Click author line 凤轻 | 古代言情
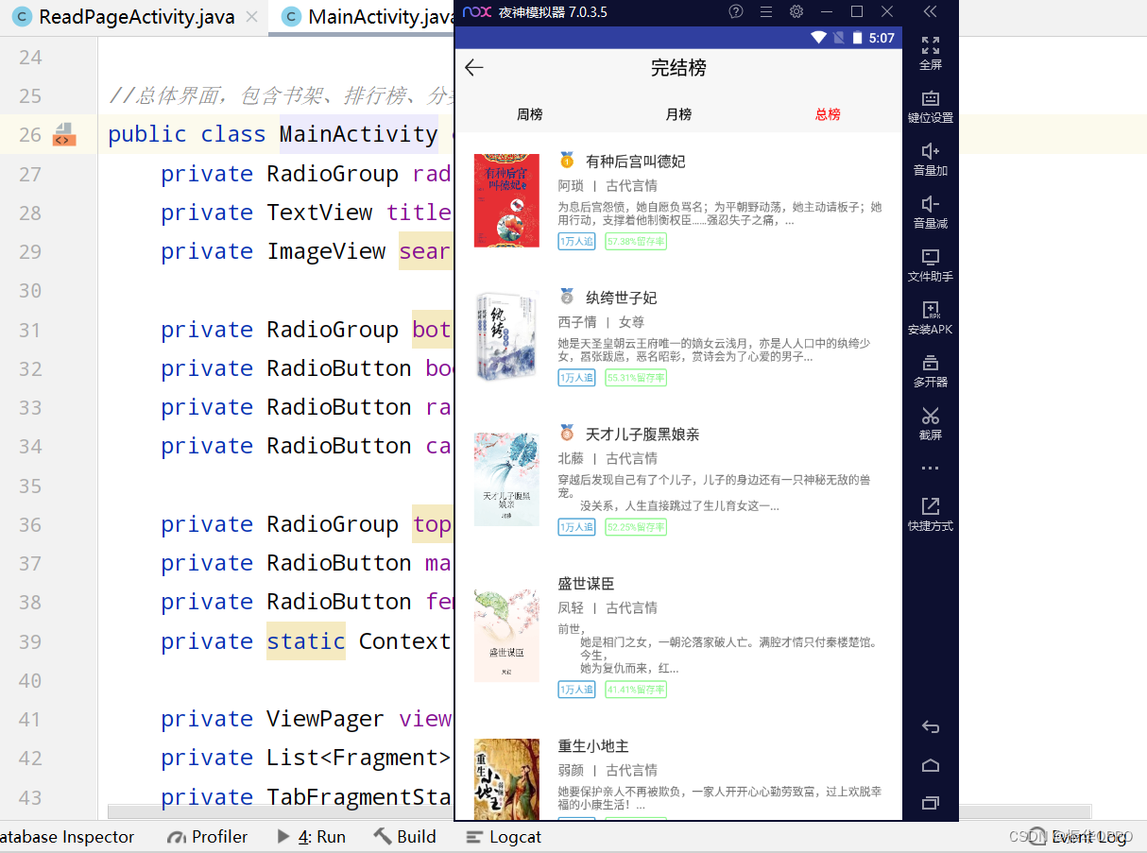The width and height of the screenshot is (1147, 853). 608,607
